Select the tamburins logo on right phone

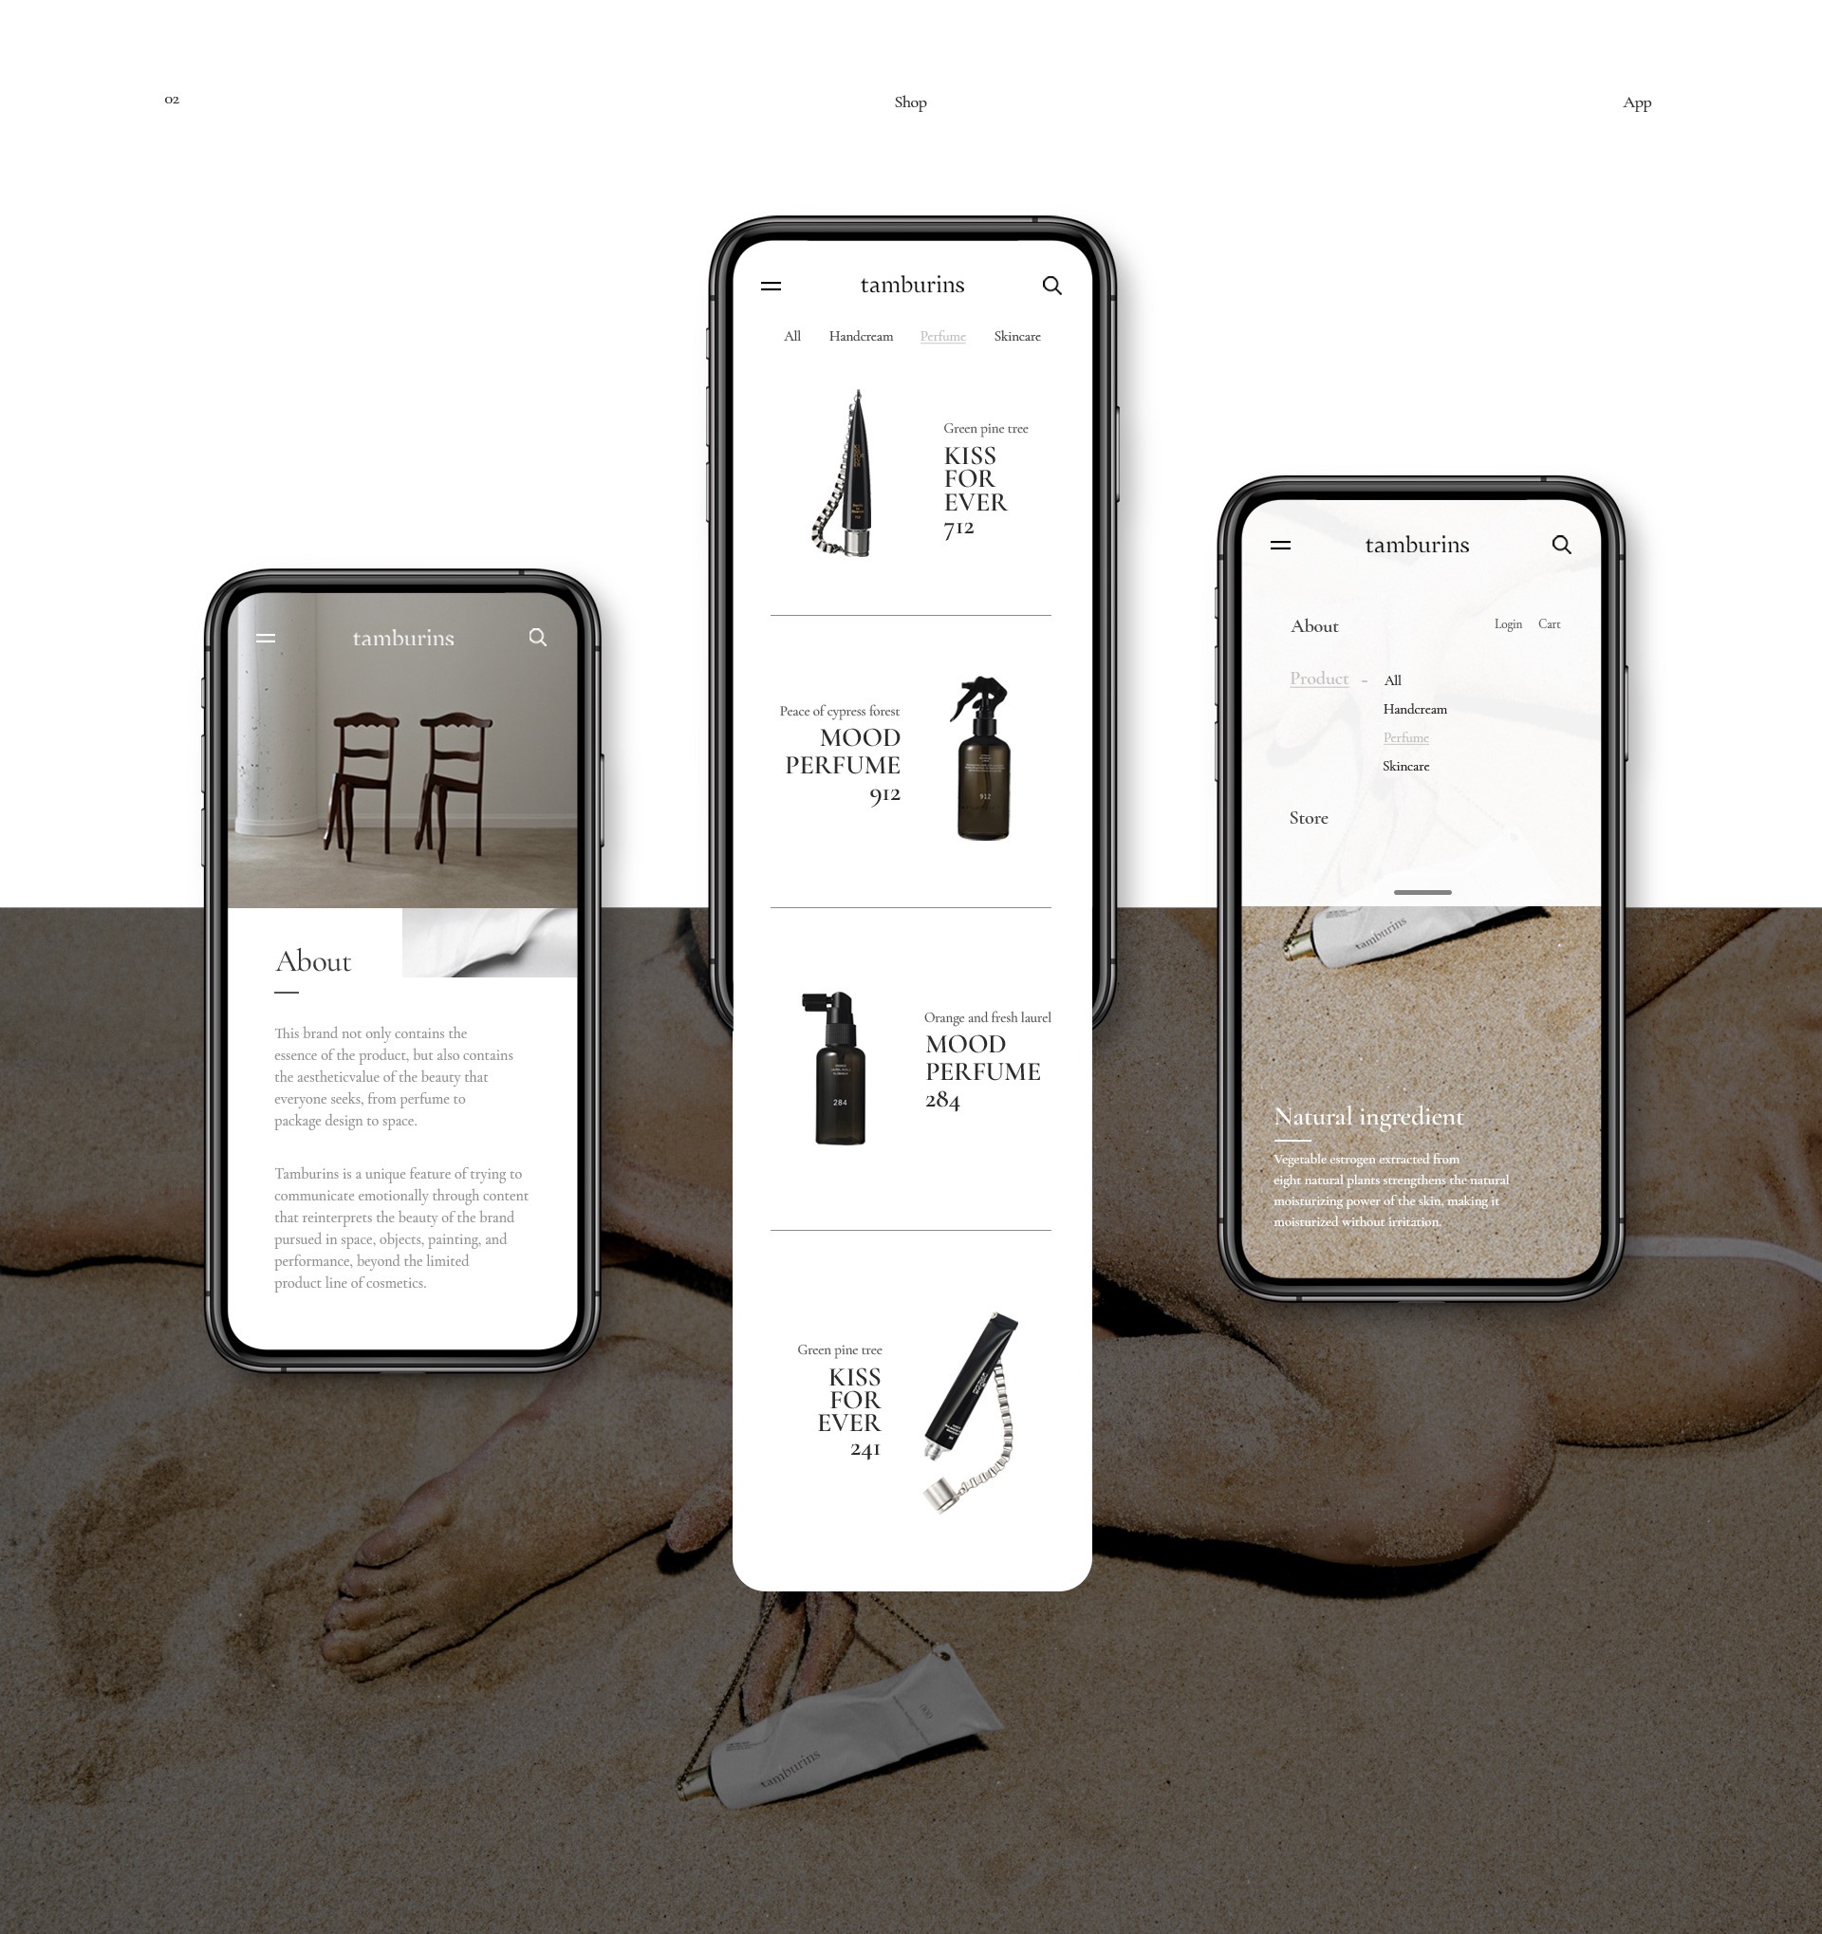pos(1418,545)
